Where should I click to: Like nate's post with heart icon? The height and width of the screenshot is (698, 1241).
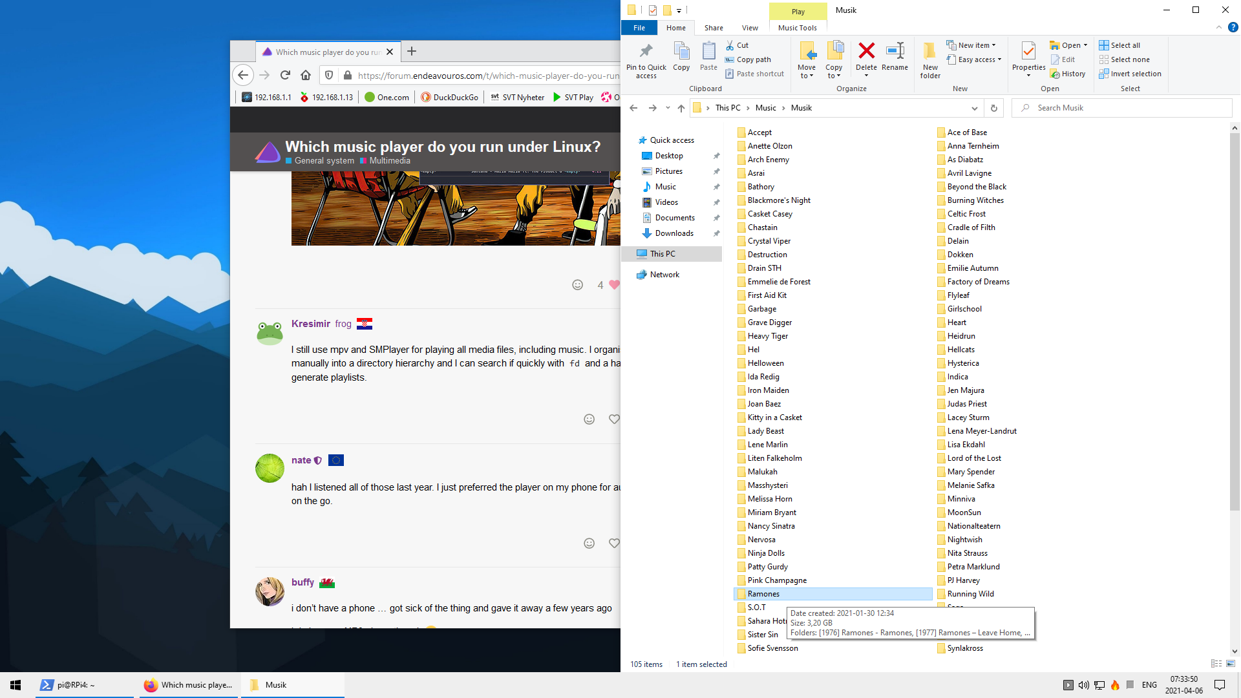tap(614, 544)
